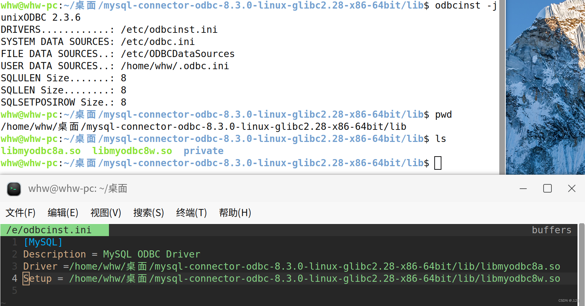Screen dimensions: 585x306
Task: Click the [MySQL] section header text
Action: 43,242
